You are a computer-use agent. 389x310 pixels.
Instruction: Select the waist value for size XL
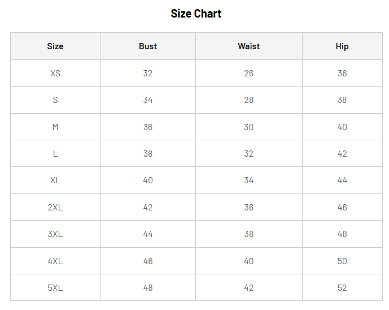[x=249, y=180]
